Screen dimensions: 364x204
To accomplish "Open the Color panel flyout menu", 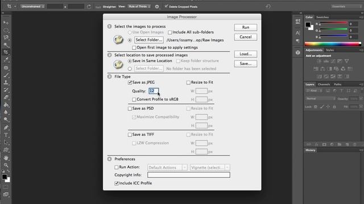I will pos(361,17).
